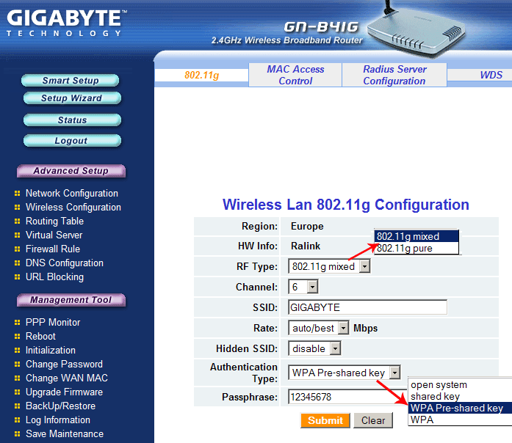Go to Network Configuration

72,193
